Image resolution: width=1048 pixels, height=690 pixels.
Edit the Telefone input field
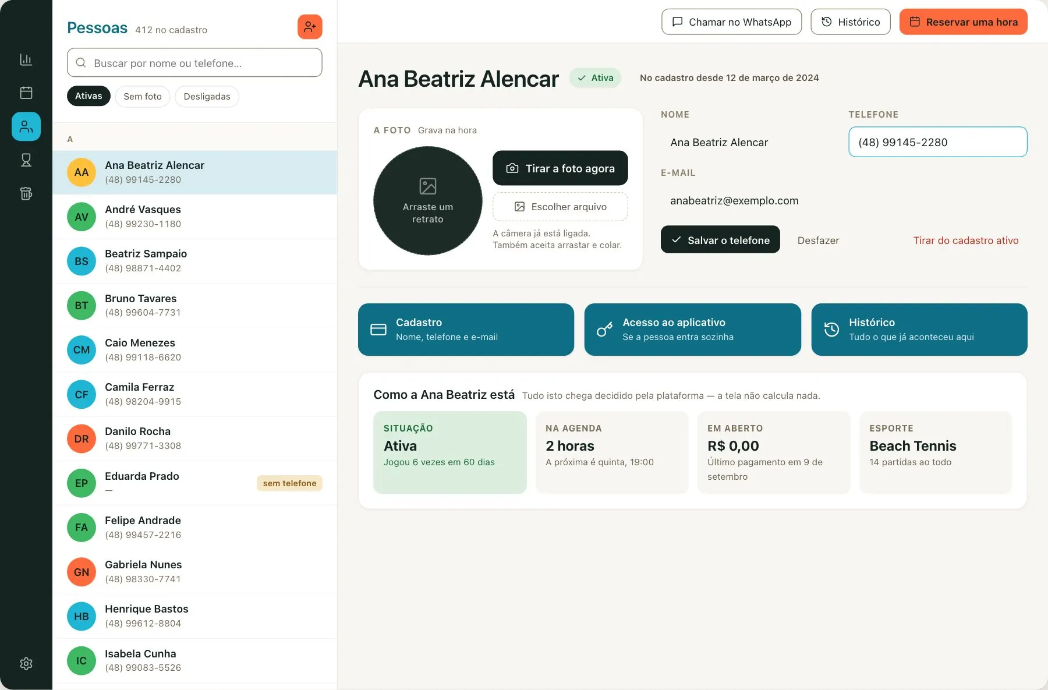(x=938, y=142)
